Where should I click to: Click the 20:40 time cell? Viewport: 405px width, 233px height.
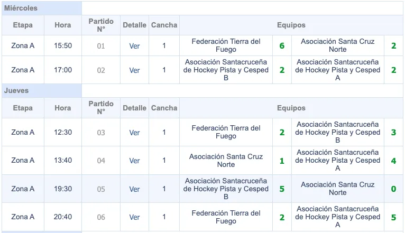pos(63,217)
